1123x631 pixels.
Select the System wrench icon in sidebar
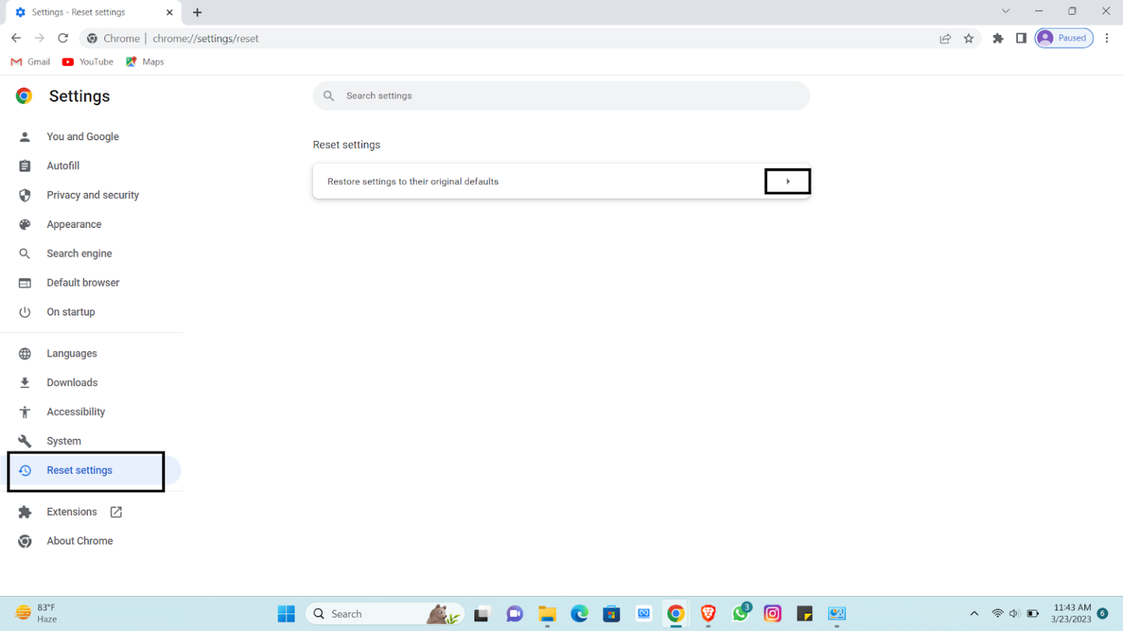25,441
